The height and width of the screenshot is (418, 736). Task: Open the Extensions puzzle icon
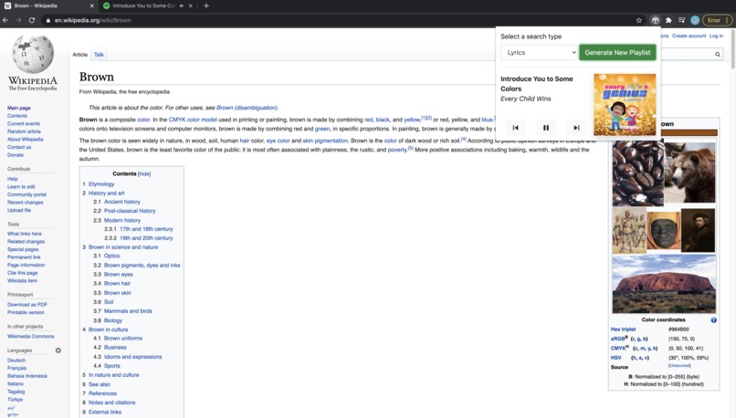click(x=668, y=20)
